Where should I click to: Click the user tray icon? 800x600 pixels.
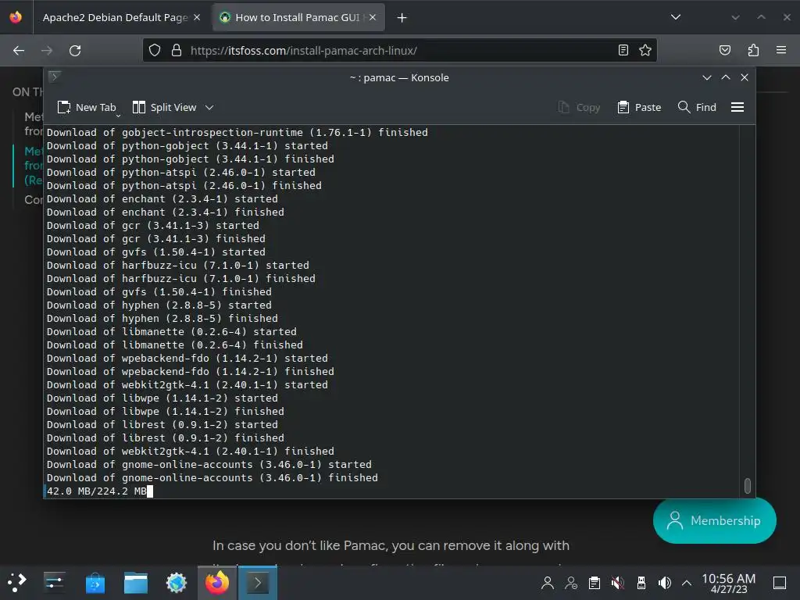point(548,583)
